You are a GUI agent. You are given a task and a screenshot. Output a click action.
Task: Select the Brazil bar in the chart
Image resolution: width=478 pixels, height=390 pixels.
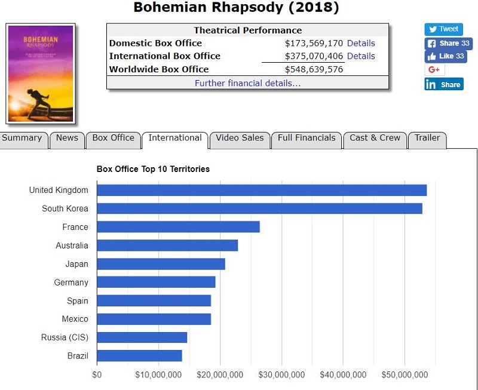click(x=139, y=356)
